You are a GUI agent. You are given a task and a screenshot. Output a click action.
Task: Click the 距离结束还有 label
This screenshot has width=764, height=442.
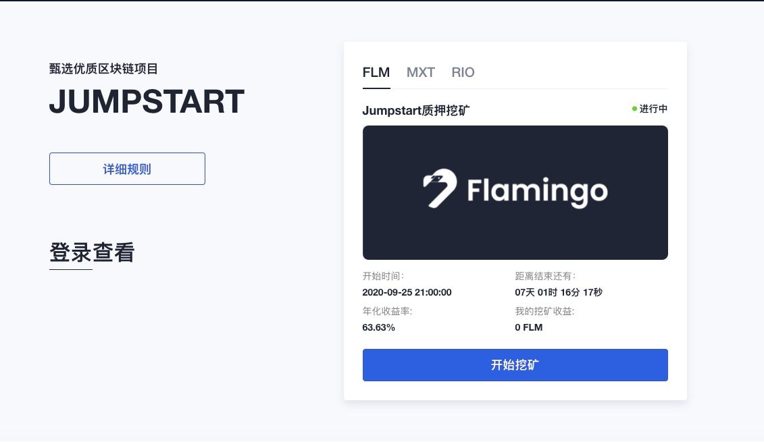545,276
